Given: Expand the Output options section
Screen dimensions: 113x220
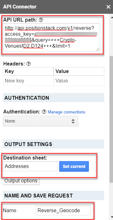Looking at the screenshot, I should pos(21,181).
